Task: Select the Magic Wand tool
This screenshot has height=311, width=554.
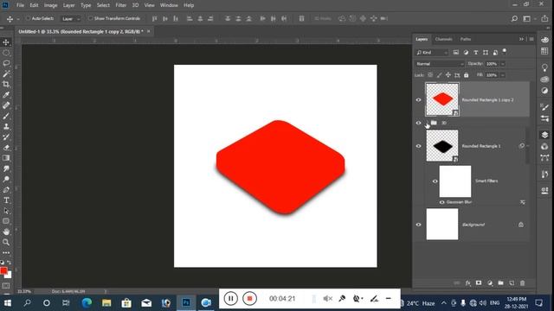Action: (6, 73)
